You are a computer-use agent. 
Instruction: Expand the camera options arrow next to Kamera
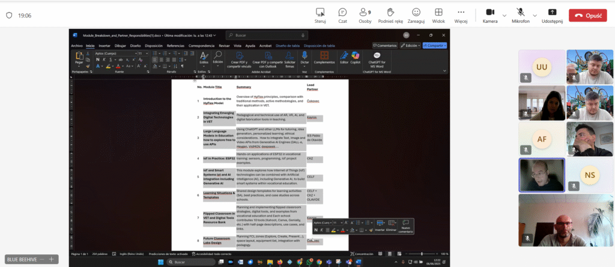(504, 15)
